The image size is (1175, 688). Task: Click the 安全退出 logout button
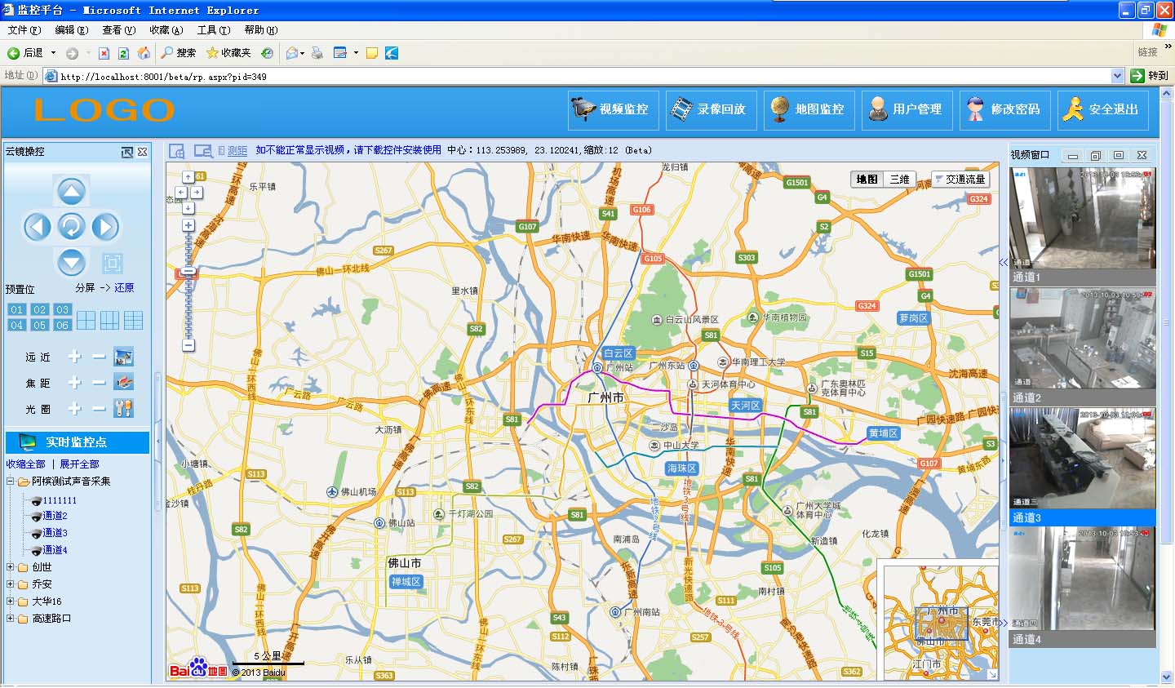click(1103, 109)
